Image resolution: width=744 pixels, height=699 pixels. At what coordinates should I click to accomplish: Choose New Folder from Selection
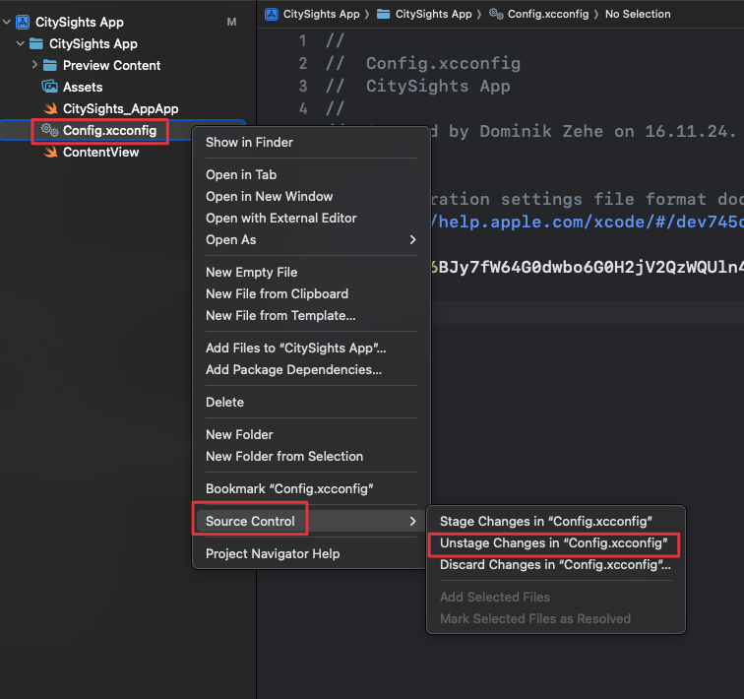311,457
